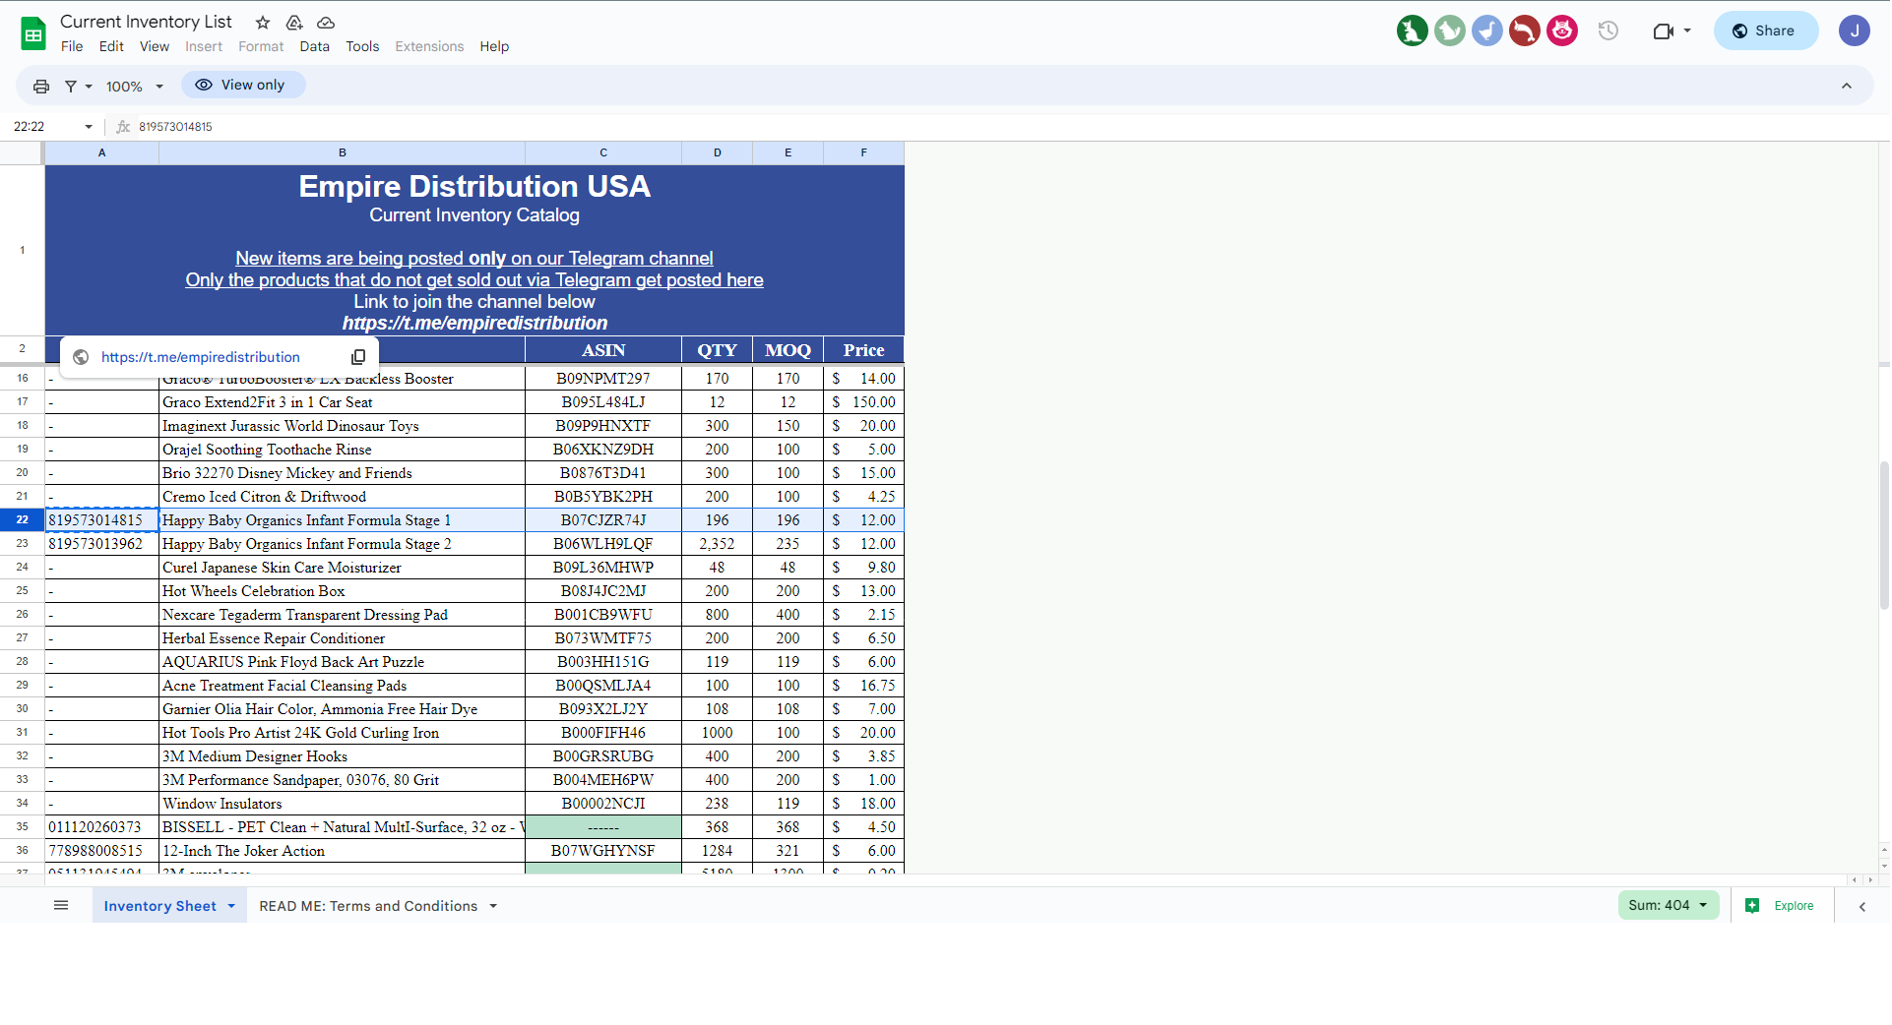The width and height of the screenshot is (1892, 1025).
Task: Click the ASIN column heading cell
Action: (603, 350)
